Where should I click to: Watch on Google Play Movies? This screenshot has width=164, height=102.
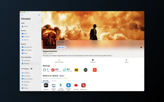61,87
